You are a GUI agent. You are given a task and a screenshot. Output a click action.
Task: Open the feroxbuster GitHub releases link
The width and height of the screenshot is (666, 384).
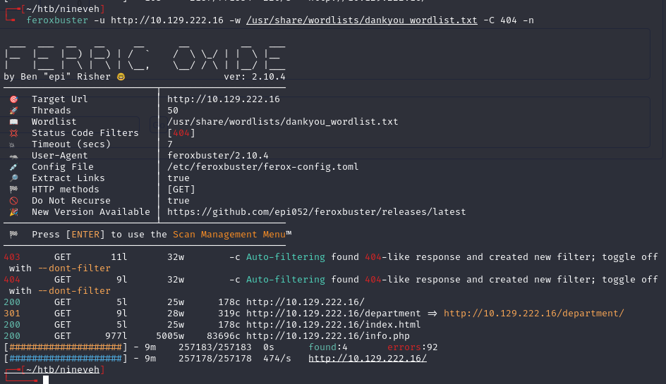(316, 212)
